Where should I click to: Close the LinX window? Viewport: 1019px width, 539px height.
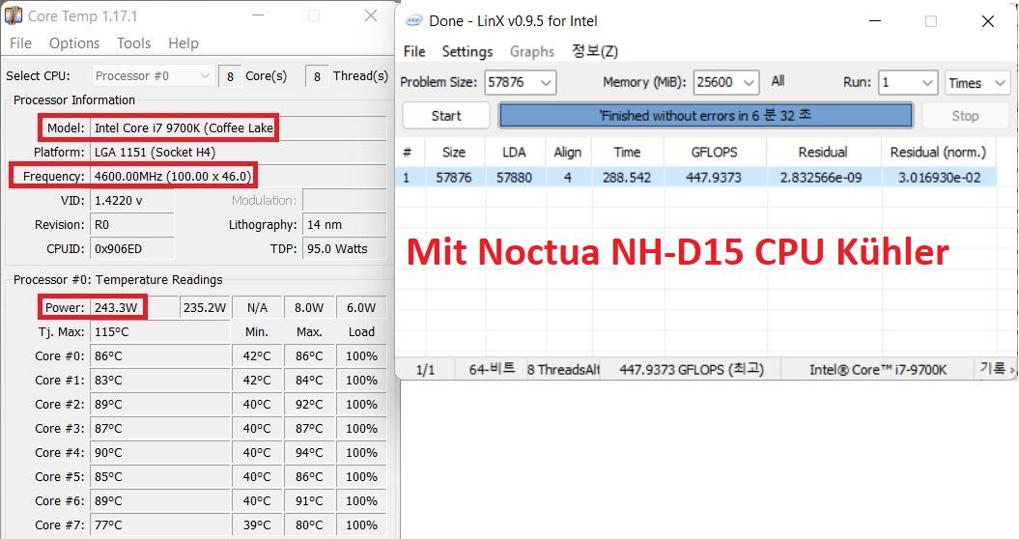(x=988, y=21)
